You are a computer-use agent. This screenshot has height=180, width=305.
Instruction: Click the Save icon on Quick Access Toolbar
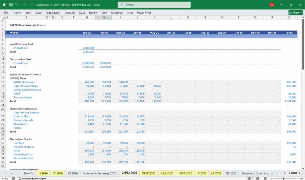[x=11, y=5]
